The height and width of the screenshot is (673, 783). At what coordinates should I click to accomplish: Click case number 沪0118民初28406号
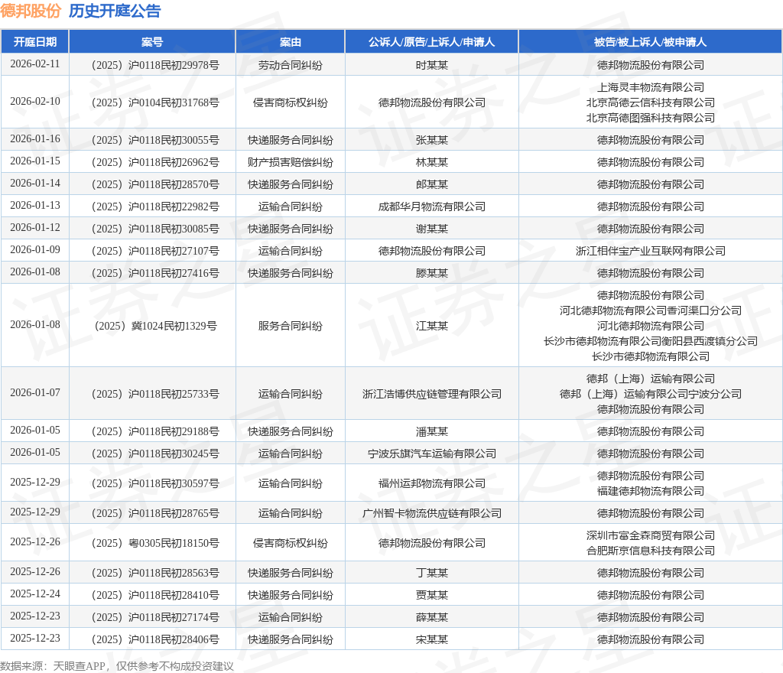pos(155,639)
